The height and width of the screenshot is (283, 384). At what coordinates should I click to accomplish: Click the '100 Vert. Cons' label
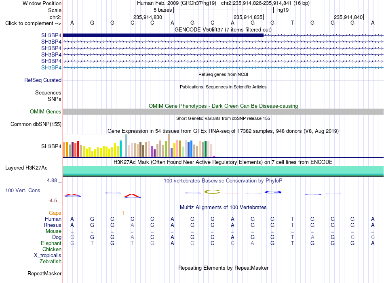[23, 191]
